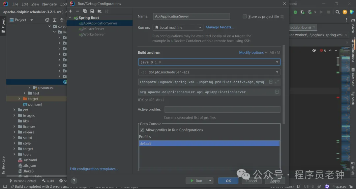
Task: Click the Move into new folder icon
Action: (x=100, y=11)
